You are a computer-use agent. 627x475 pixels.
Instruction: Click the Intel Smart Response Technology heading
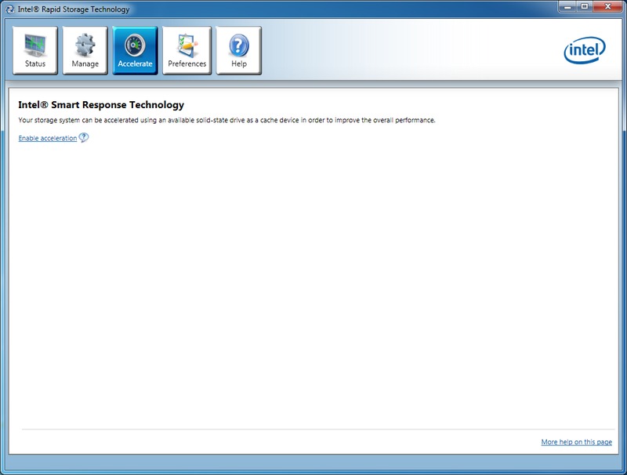(101, 104)
